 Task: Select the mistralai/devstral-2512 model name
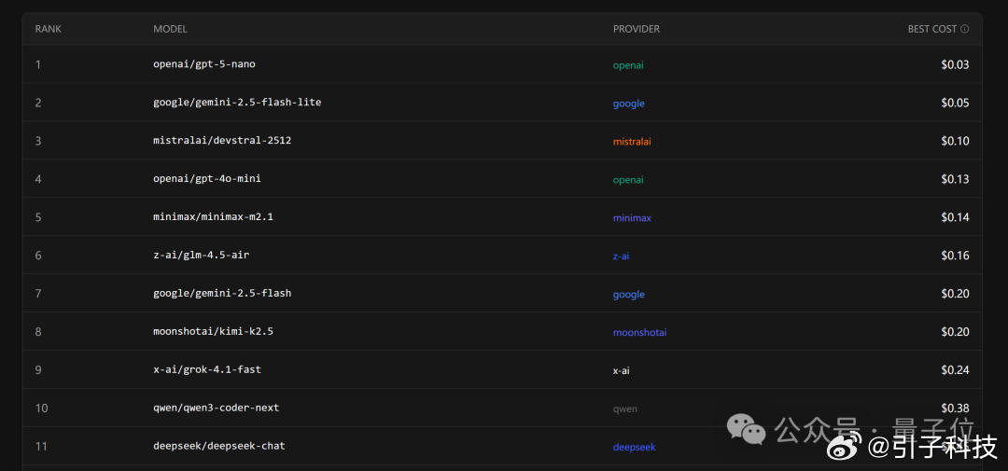[222, 140]
